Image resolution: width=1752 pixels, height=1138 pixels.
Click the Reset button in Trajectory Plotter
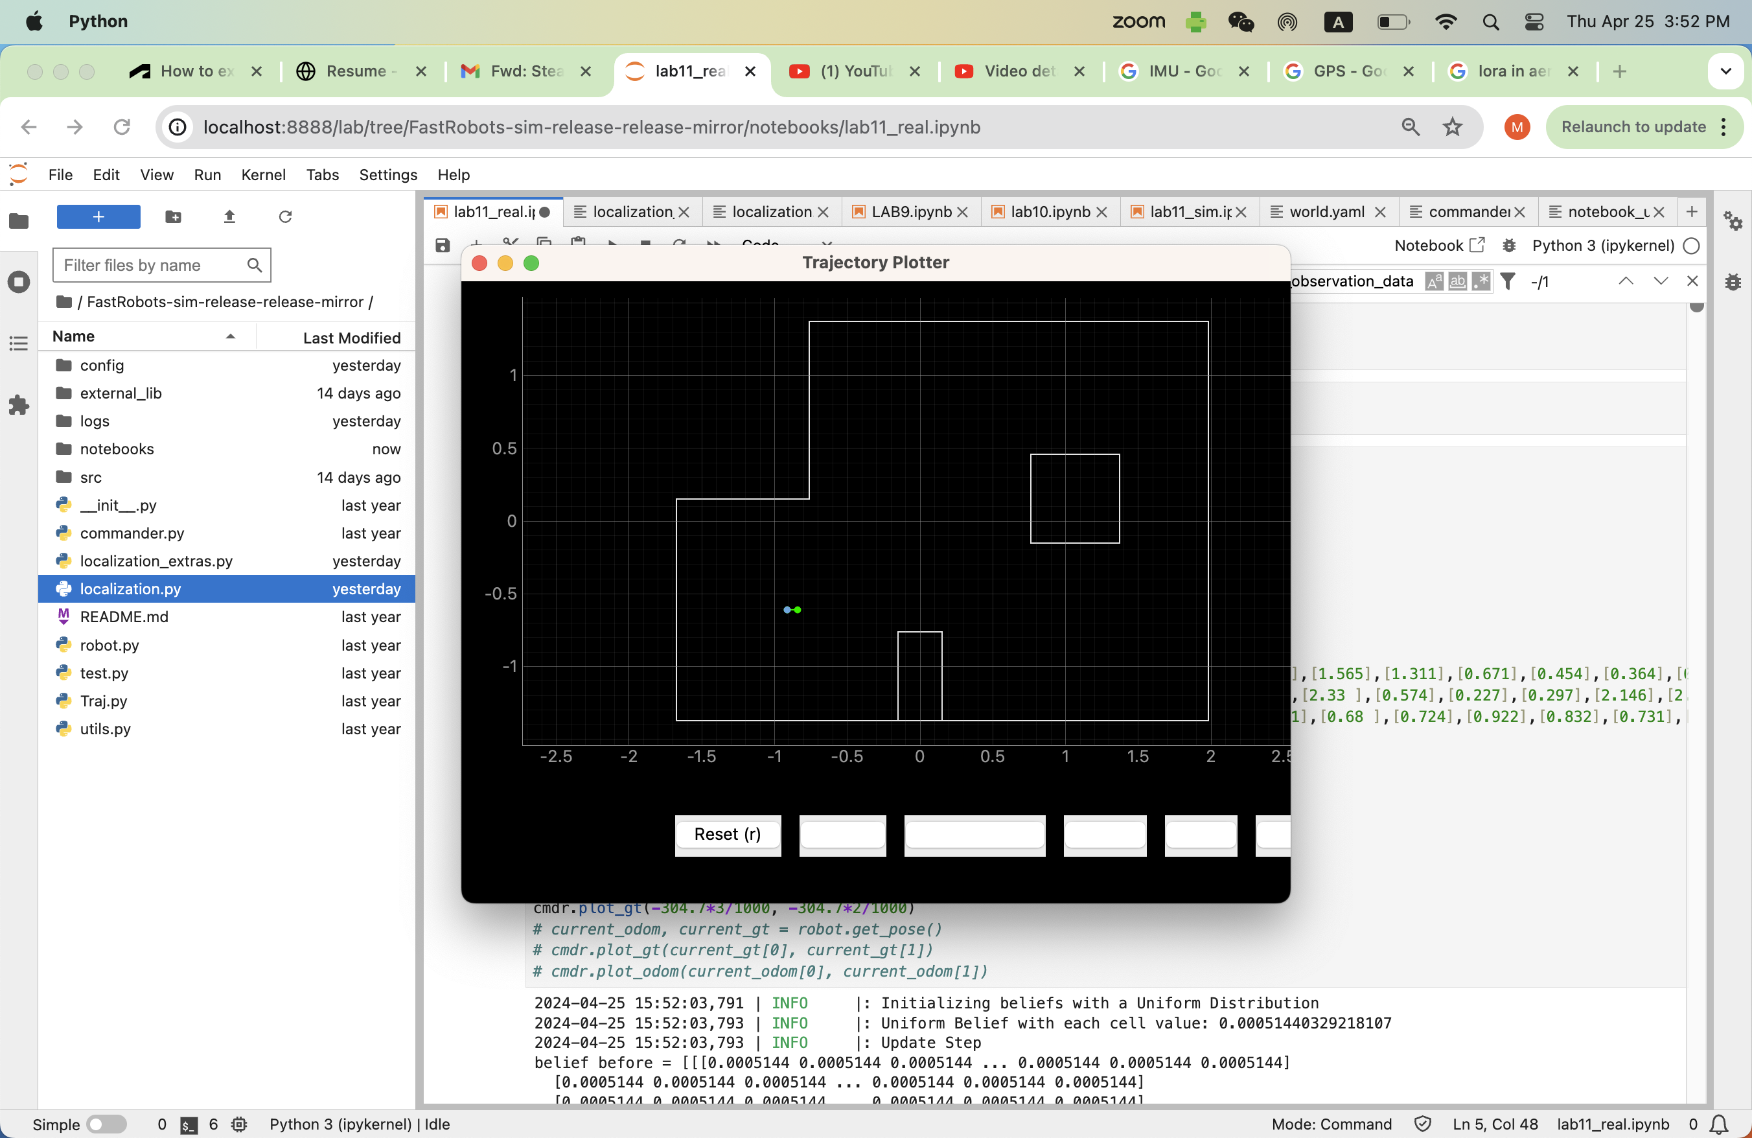(726, 834)
